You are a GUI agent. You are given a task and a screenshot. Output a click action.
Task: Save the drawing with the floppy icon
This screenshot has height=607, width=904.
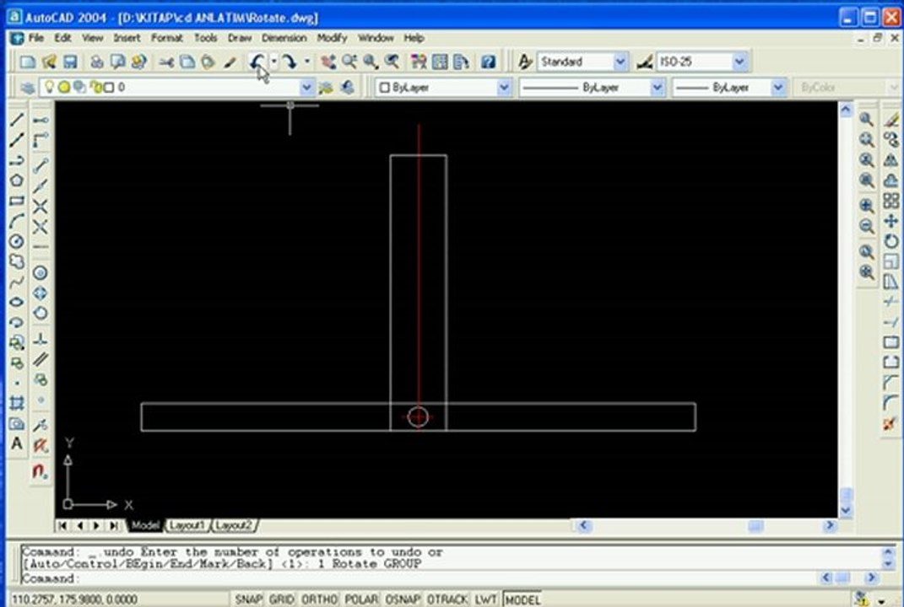click(x=70, y=62)
